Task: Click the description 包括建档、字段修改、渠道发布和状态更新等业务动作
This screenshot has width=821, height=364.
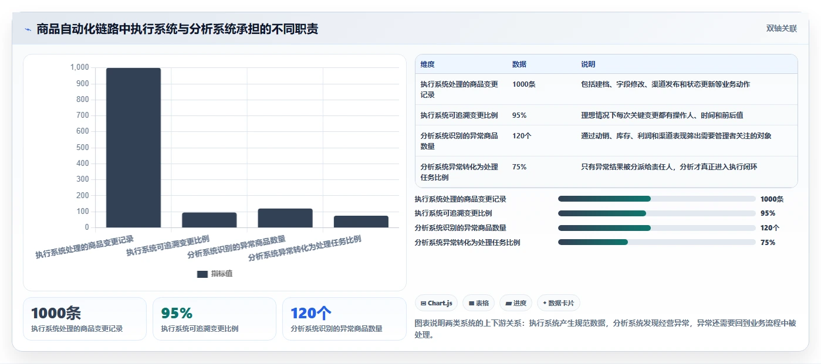Action: tap(665, 84)
